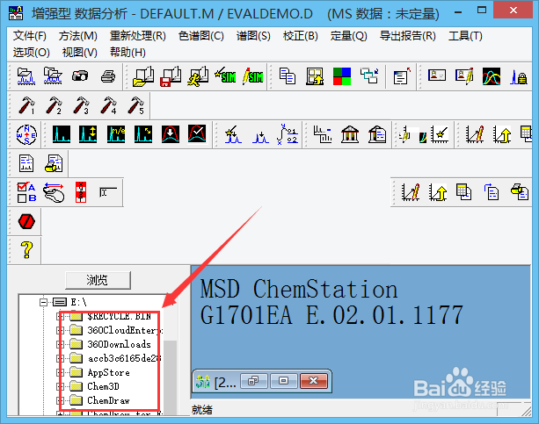
Task: Click the integrate peaks star icon
Action: tap(233, 134)
